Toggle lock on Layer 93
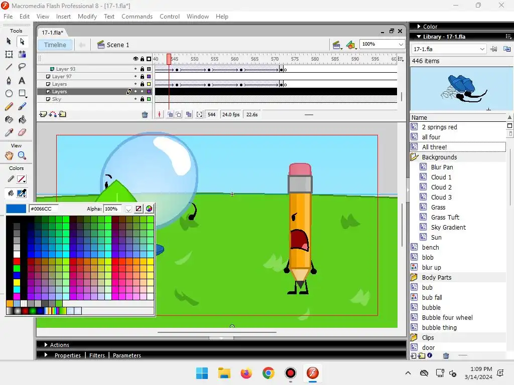Screen dimensions: 514x385 click(x=142, y=69)
